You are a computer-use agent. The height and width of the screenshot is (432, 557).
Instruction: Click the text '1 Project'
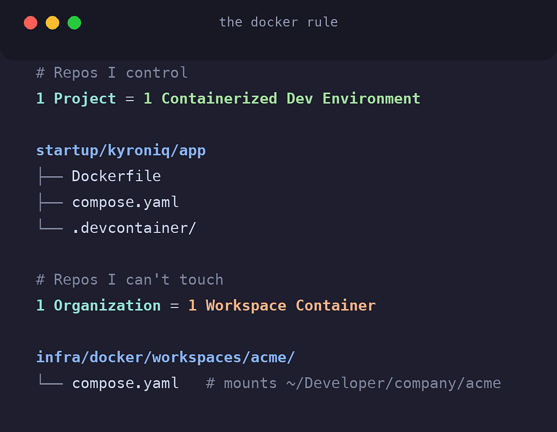tap(76, 99)
